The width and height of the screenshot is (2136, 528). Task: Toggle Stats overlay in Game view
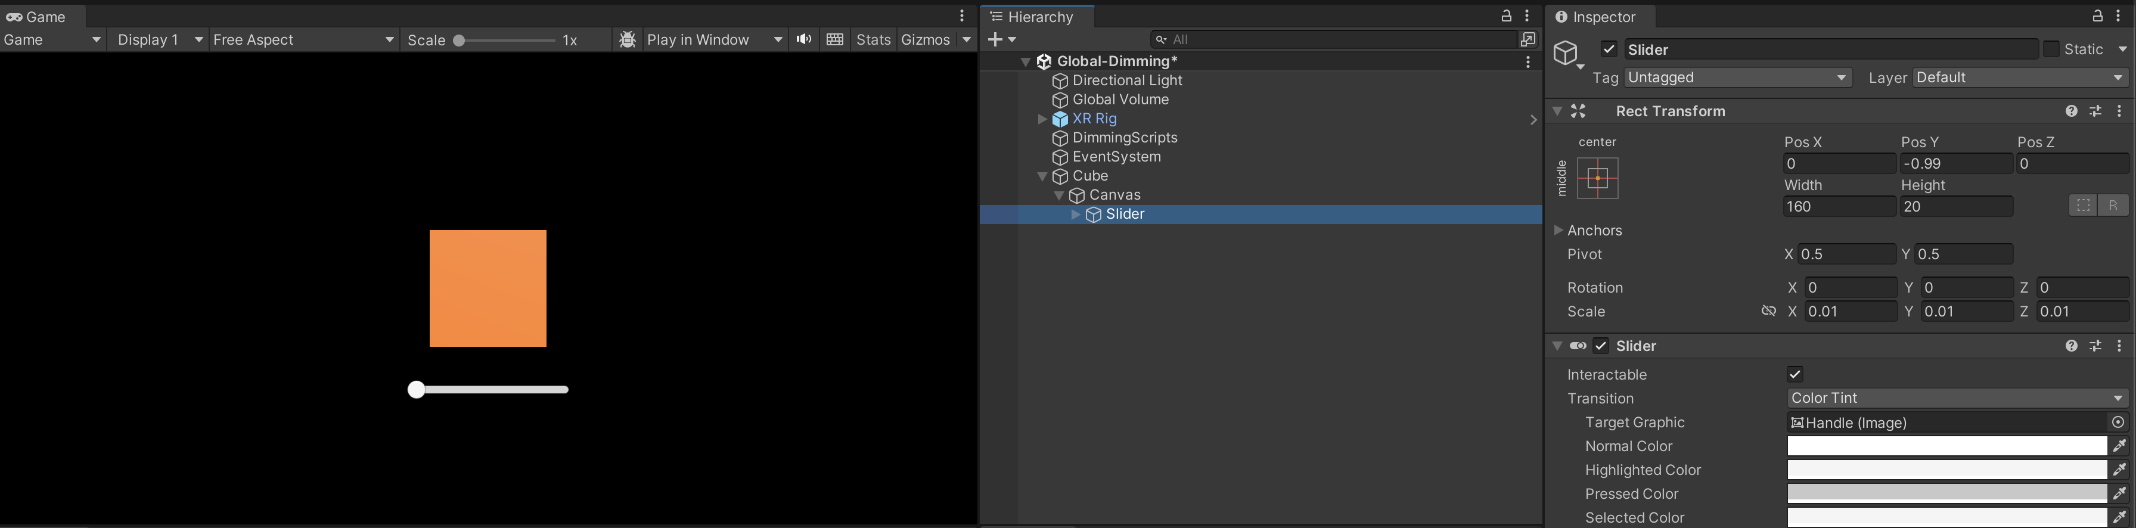(x=873, y=40)
